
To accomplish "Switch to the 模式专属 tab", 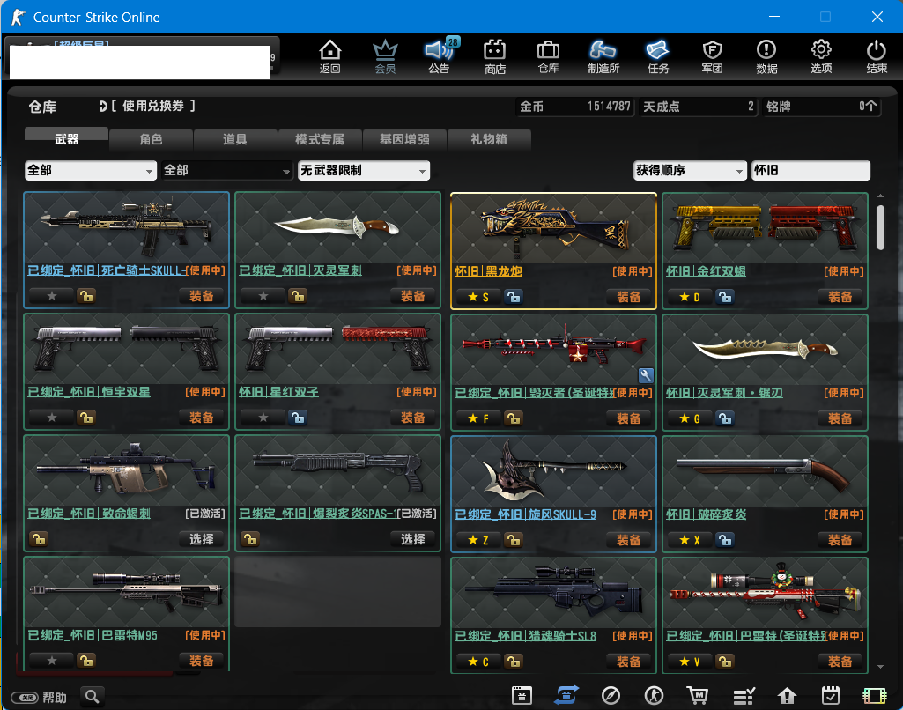I will point(320,139).
